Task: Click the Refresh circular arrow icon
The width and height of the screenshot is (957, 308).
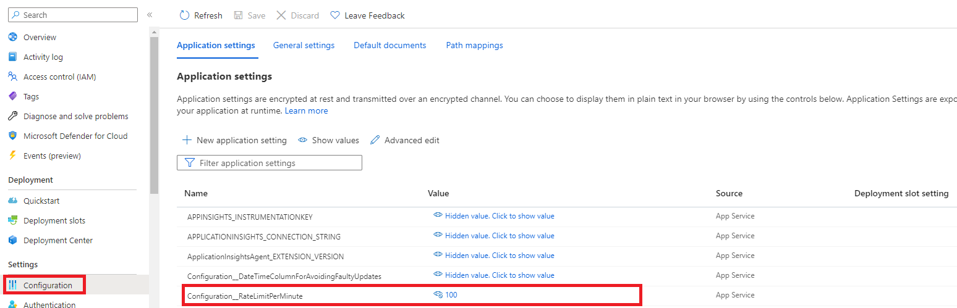Action: tap(184, 15)
